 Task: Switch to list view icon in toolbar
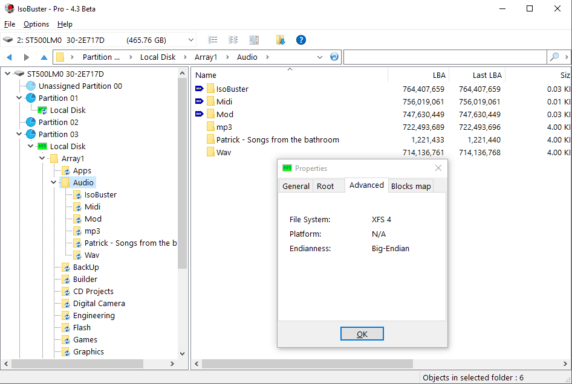point(213,40)
